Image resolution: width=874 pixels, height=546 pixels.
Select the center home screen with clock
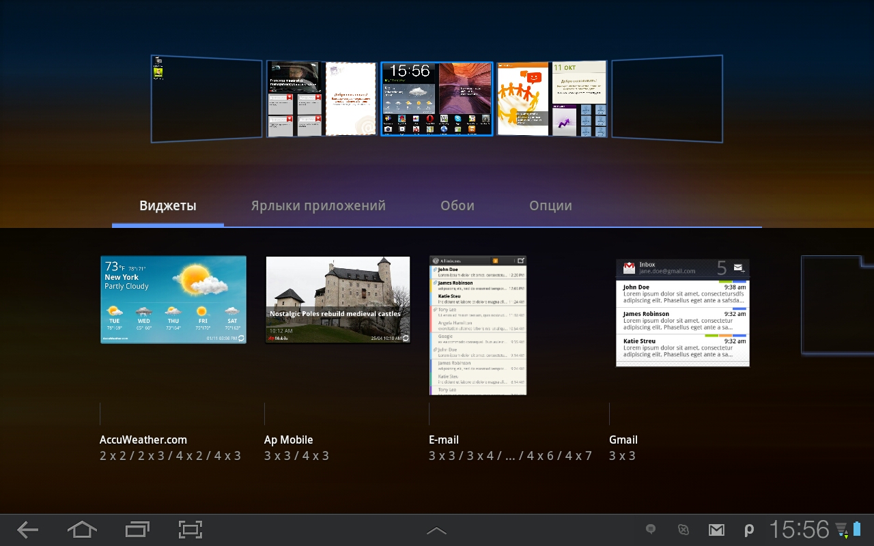pos(437,99)
